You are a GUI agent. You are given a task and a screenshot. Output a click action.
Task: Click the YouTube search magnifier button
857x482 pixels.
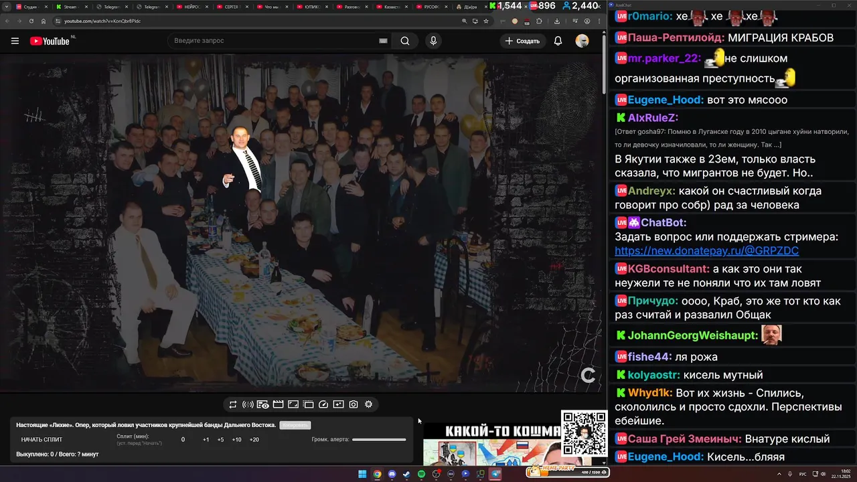click(405, 41)
